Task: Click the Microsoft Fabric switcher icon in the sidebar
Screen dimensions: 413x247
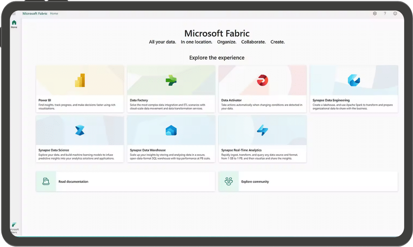Action: [14, 224]
